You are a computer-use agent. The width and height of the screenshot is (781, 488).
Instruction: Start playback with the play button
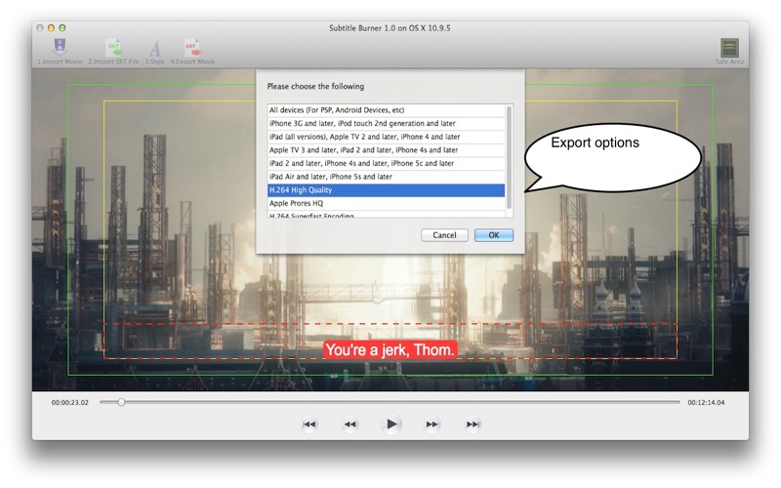tap(391, 425)
